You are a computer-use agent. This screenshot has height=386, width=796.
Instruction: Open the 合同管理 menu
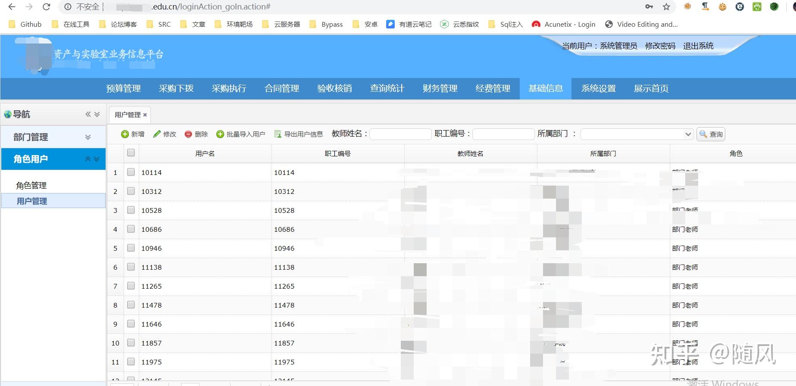[282, 89]
